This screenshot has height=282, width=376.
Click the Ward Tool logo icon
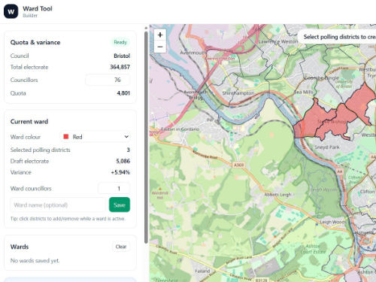[11, 11]
